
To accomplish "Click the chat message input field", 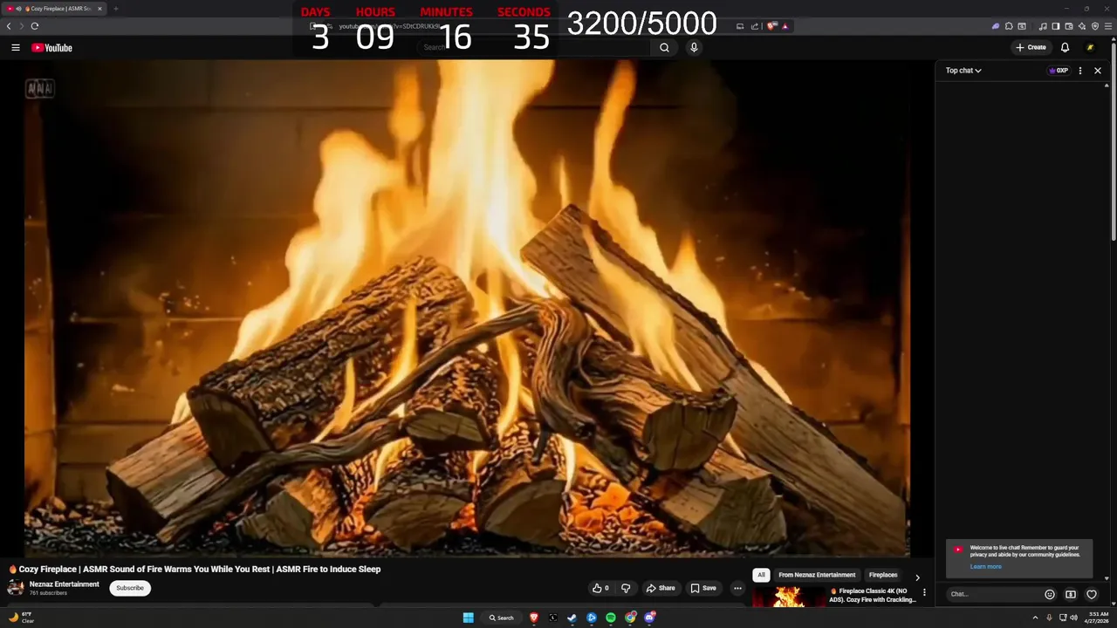I will pyautogui.click(x=993, y=595).
